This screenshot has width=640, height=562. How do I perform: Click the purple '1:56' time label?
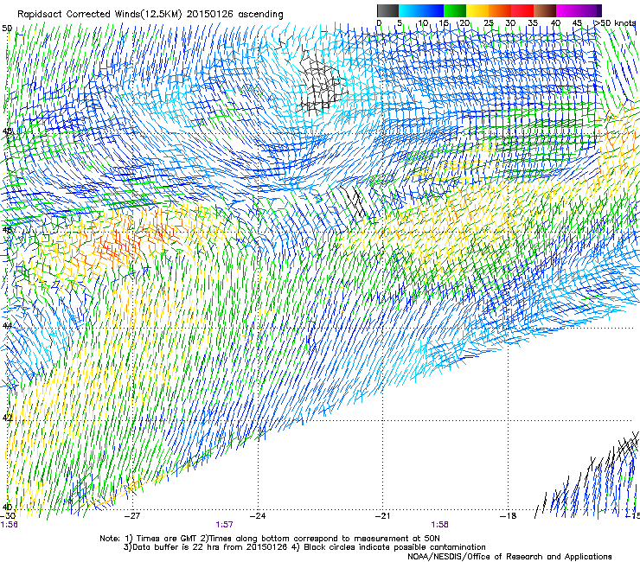[x=9, y=525]
